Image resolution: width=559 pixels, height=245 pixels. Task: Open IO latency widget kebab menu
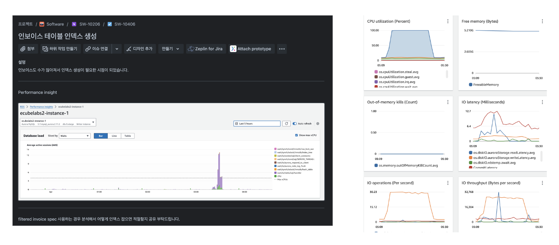[542, 102]
